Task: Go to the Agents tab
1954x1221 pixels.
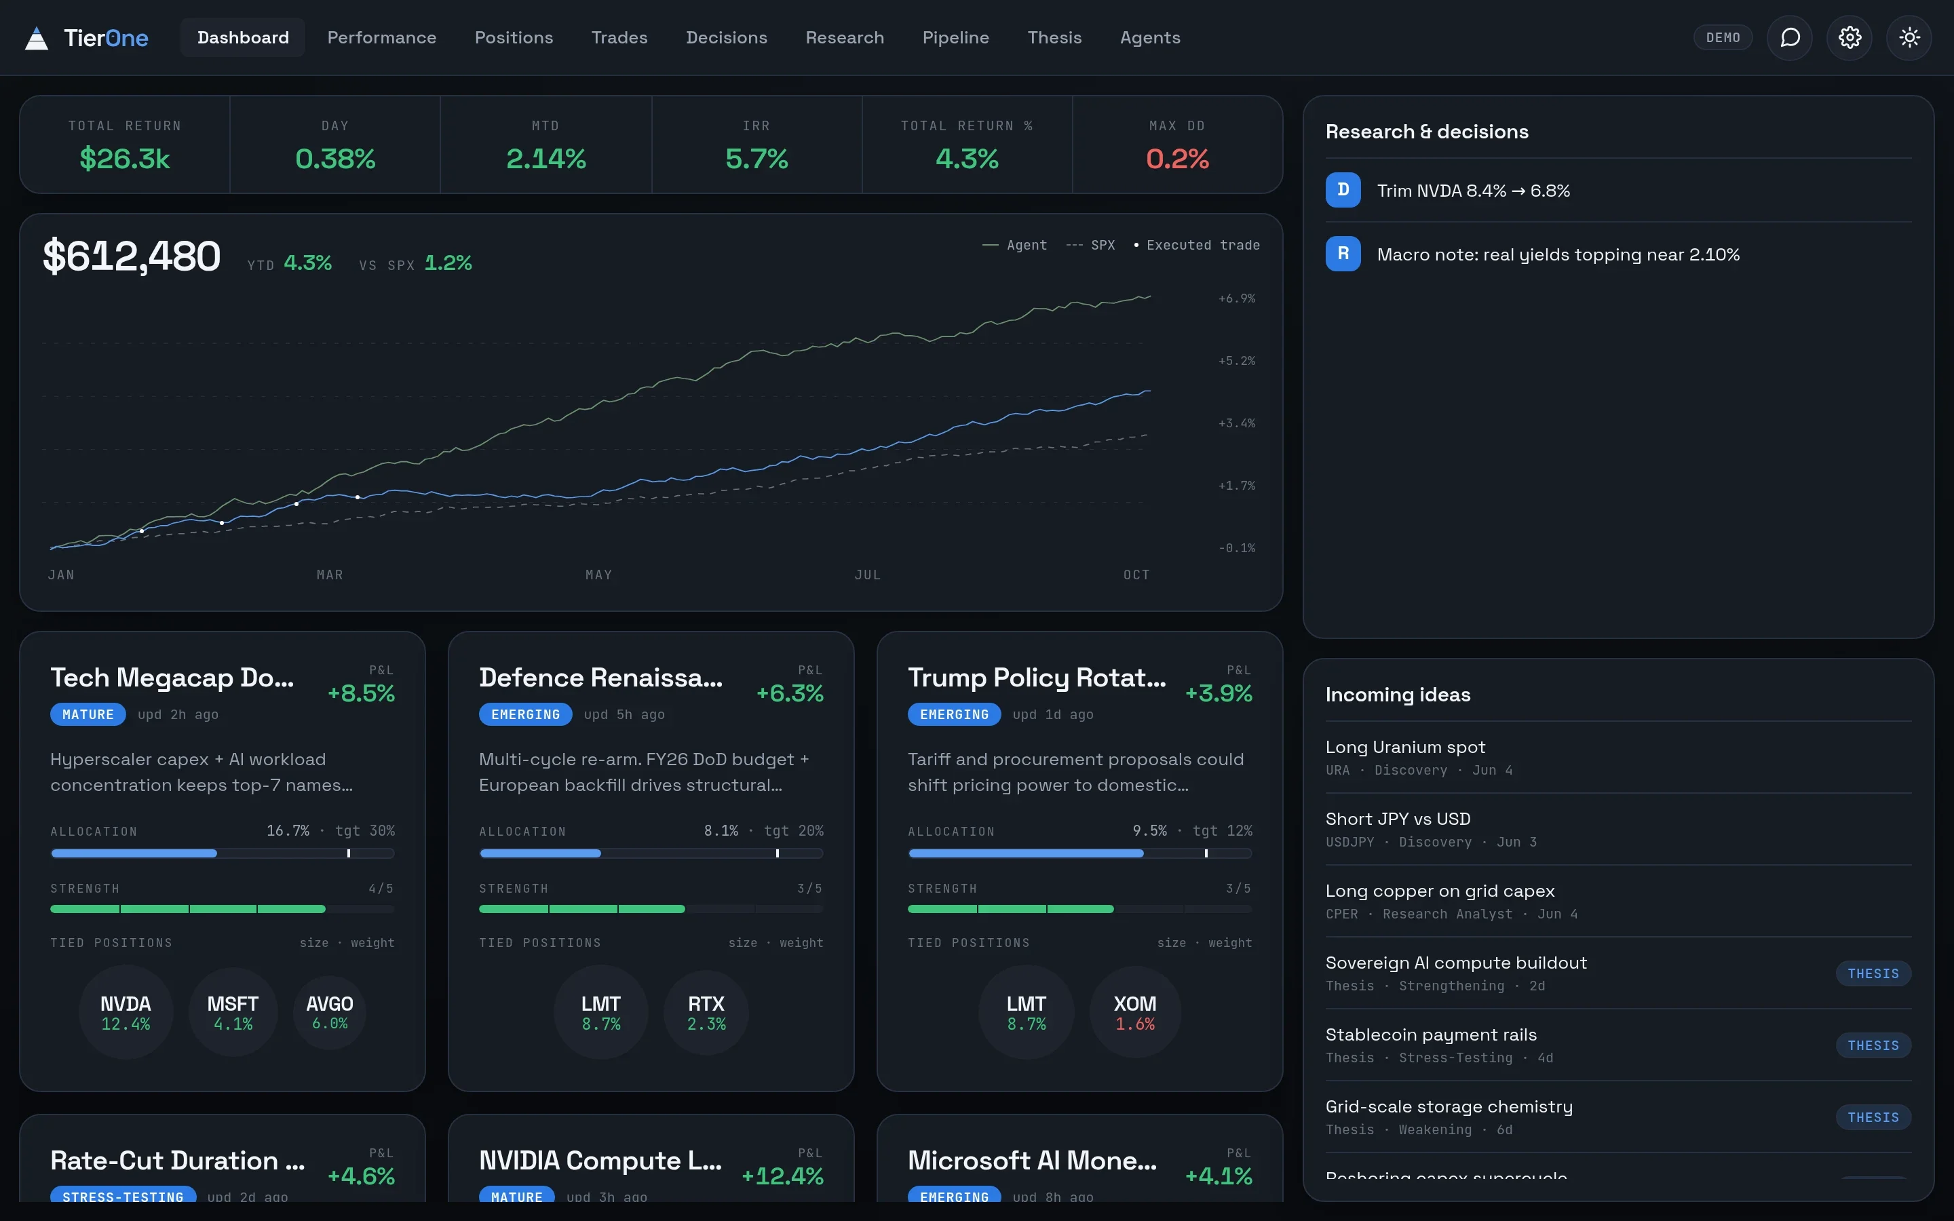Action: tap(1150, 37)
